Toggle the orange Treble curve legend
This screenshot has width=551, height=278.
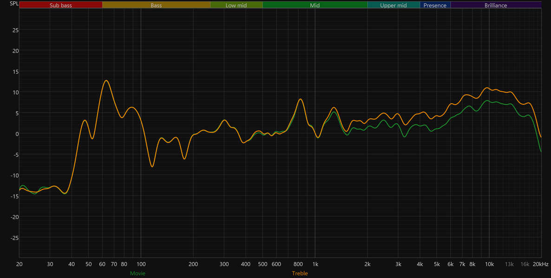pyautogui.click(x=300, y=273)
